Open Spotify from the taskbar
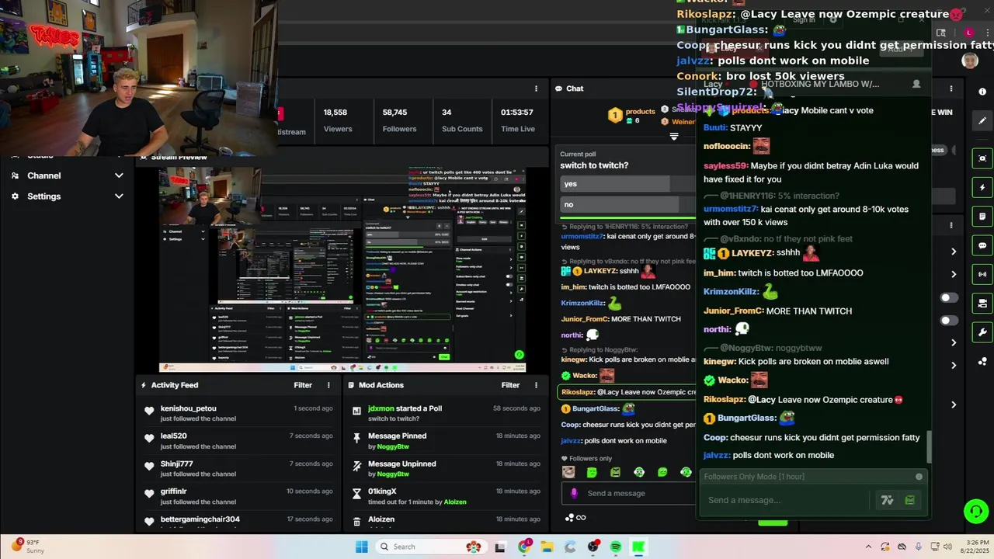The height and width of the screenshot is (559, 994). 616,547
